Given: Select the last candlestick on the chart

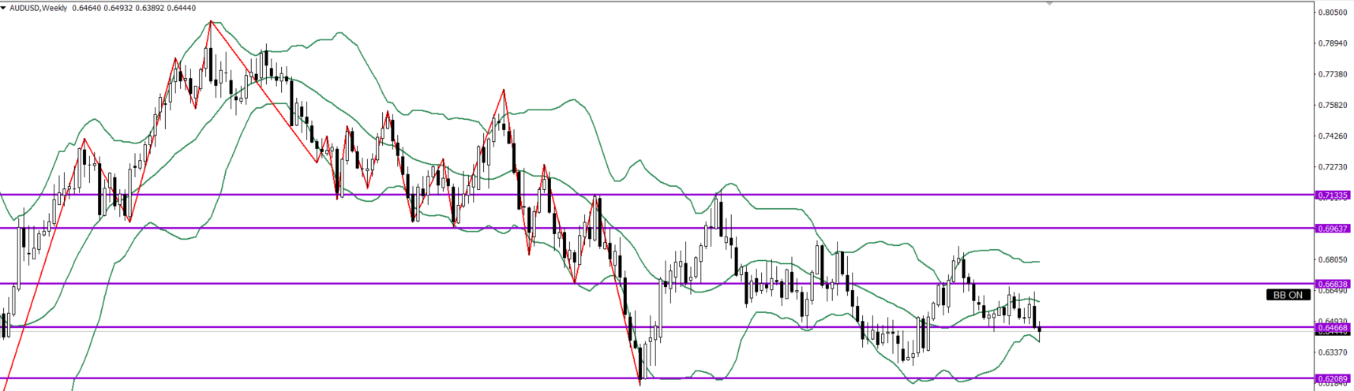Looking at the screenshot, I should (x=1040, y=330).
